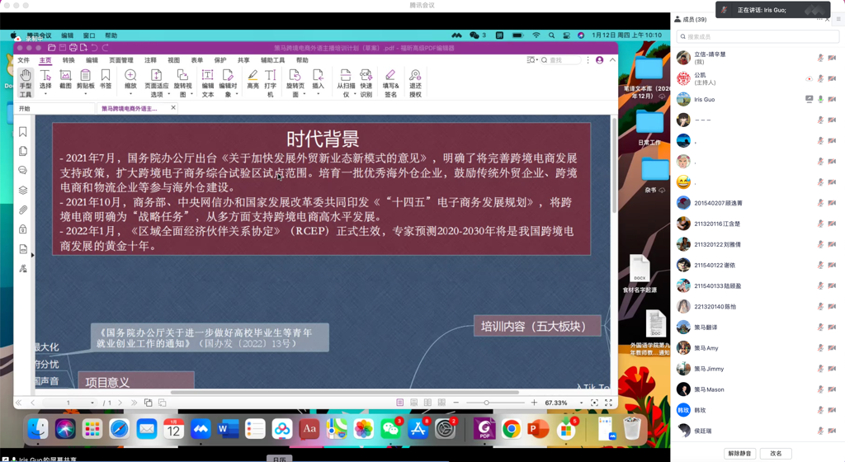The width and height of the screenshot is (845, 462).
Task: Expand the Zoom (缩放) dropdown in ribbon
Action: pos(130,94)
